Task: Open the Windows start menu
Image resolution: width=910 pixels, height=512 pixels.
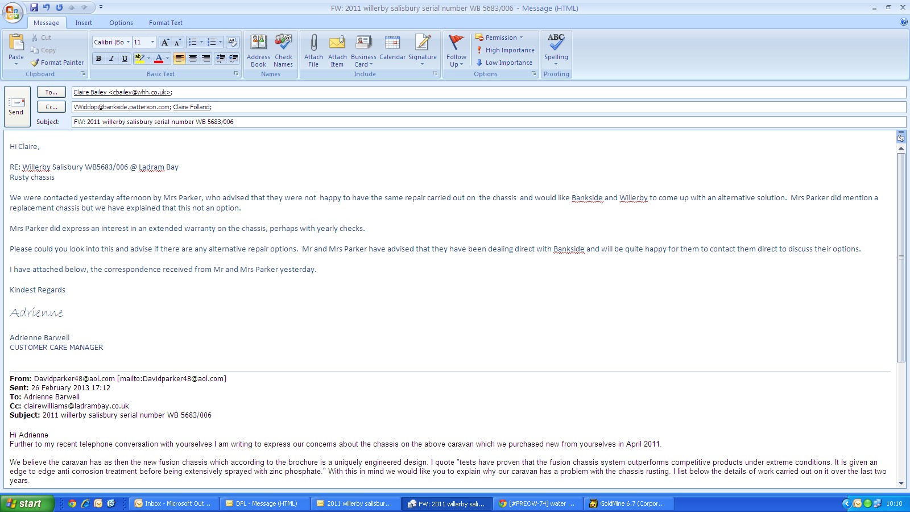Action: pos(27,503)
